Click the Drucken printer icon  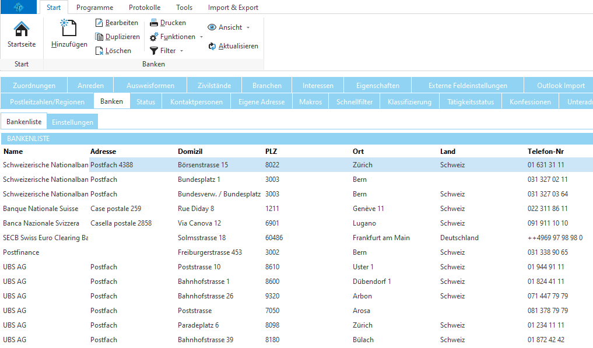click(154, 23)
